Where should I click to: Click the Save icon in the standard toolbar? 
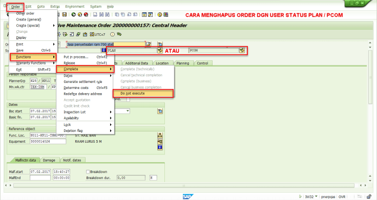click(x=64, y=15)
